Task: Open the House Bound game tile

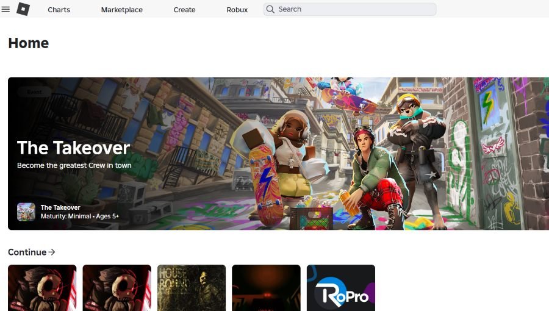Action: pyautogui.click(x=192, y=288)
